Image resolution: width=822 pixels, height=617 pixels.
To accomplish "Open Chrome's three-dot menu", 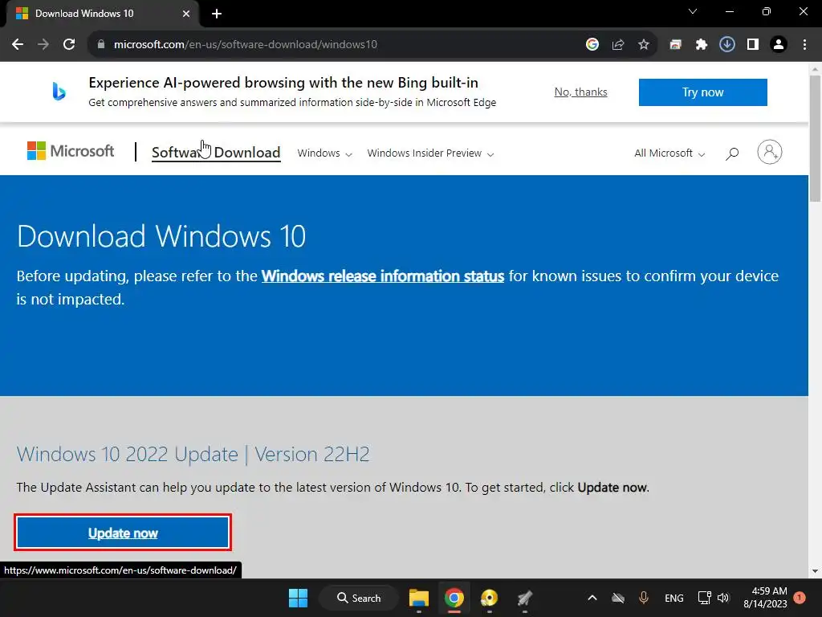I will (804, 45).
